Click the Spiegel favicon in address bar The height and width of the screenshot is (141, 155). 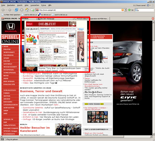37,10
